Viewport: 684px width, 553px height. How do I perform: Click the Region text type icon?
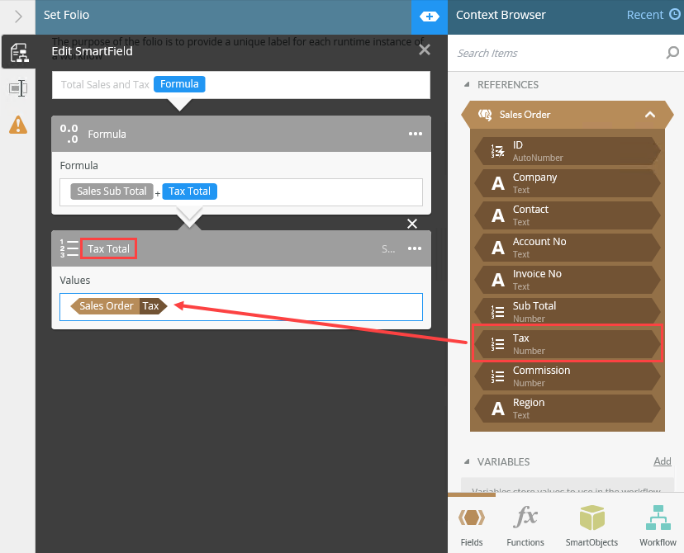(498, 409)
